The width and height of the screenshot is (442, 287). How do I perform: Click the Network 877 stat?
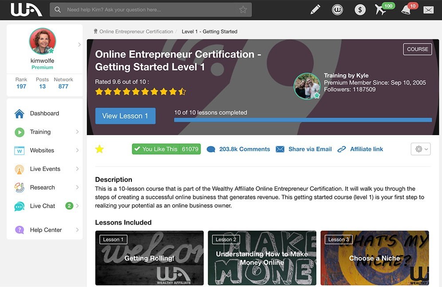(63, 83)
